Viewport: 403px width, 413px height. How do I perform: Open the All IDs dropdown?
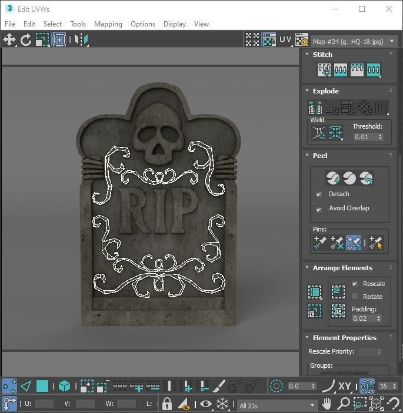coord(277,405)
